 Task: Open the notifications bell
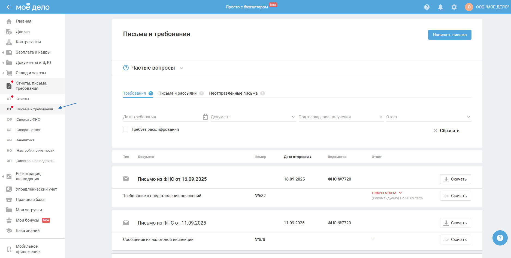(x=440, y=7)
